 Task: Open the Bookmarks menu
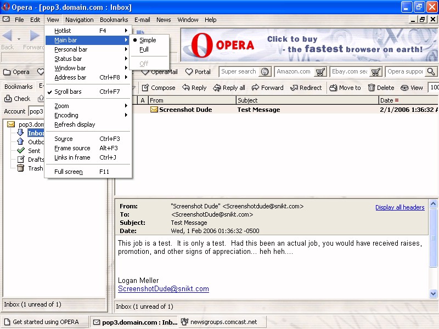pyautogui.click(x=114, y=20)
